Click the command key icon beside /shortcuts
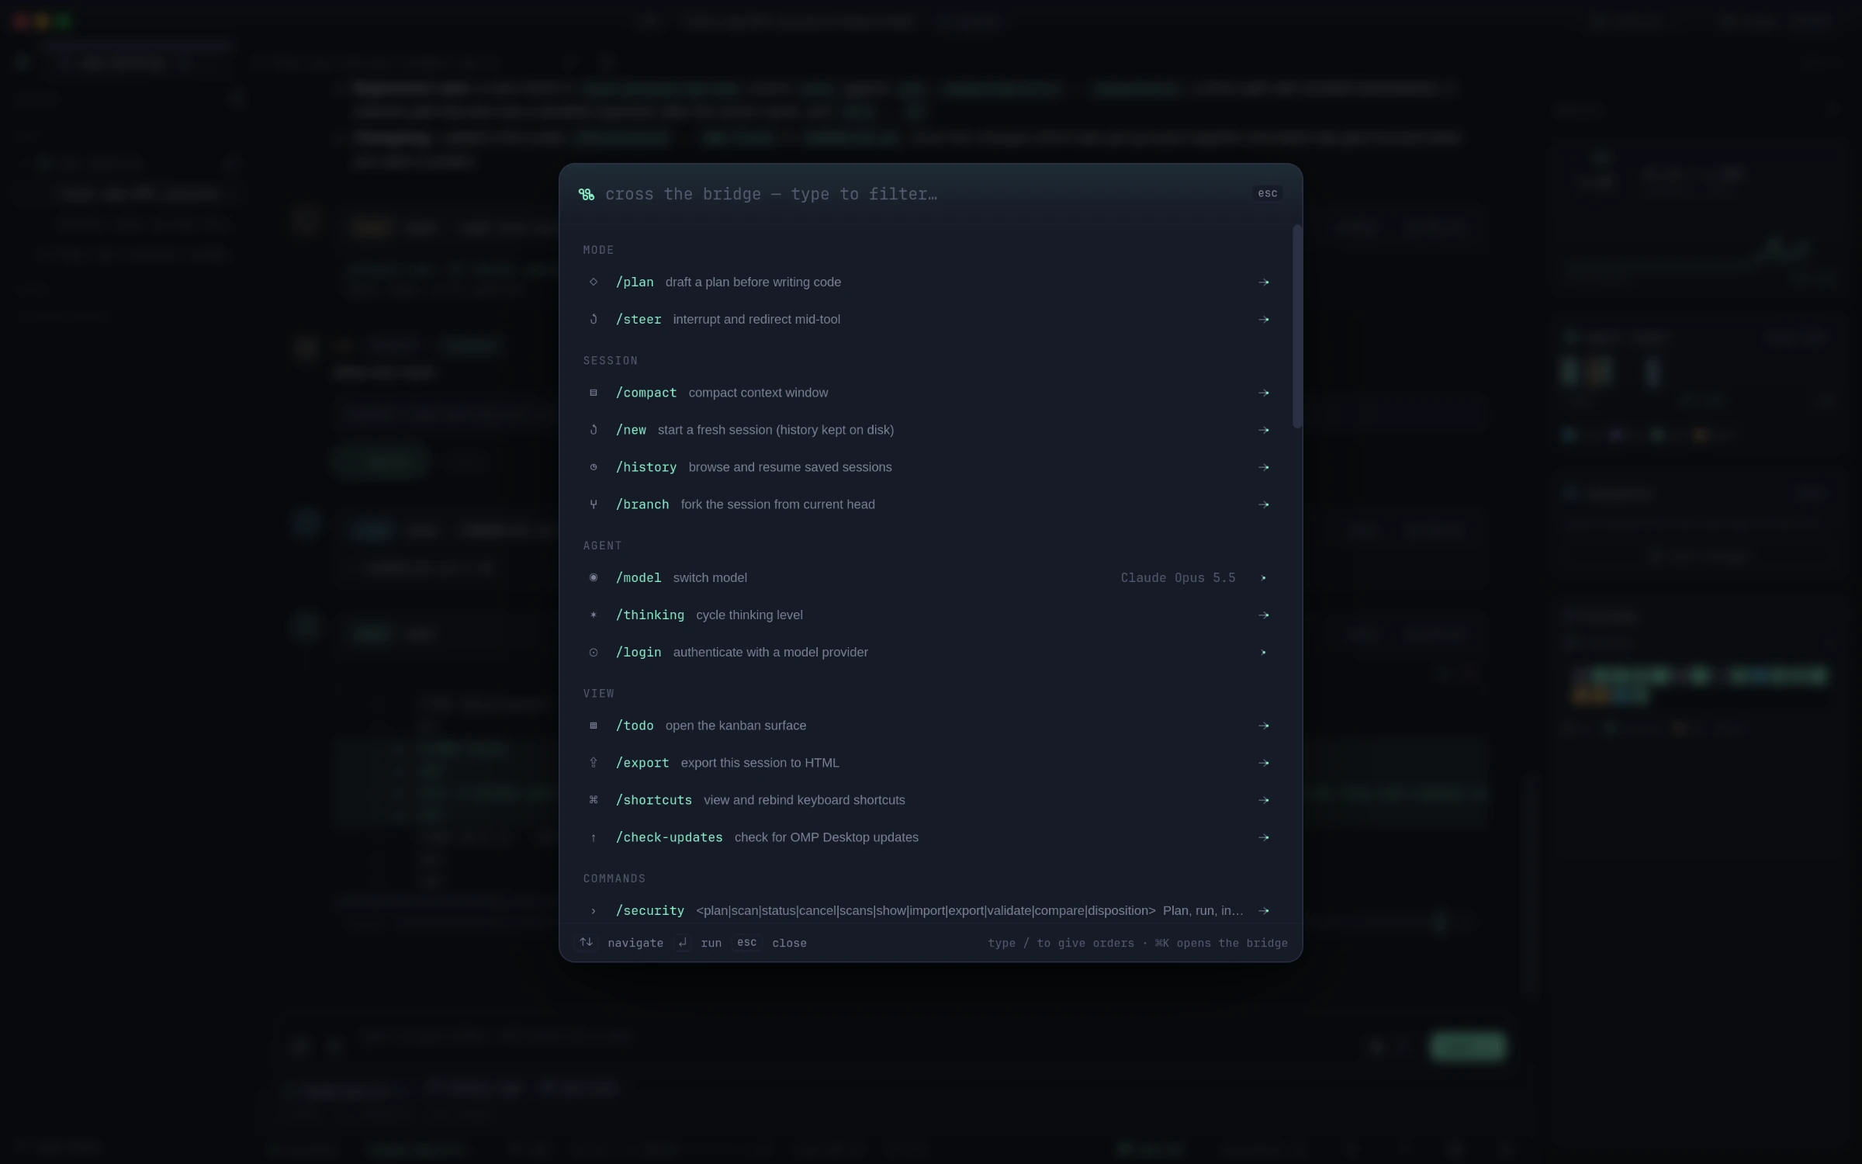Screen dimensions: 1862x1164 point(594,800)
